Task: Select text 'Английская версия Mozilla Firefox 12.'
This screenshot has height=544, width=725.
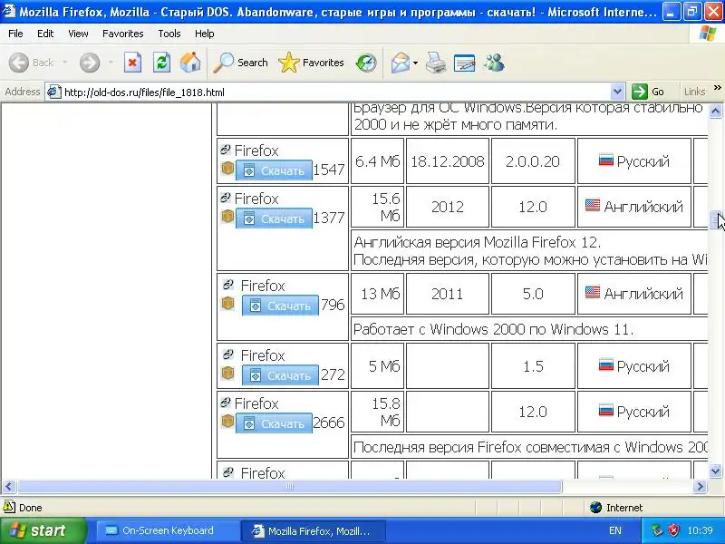Action: (x=478, y=242)
